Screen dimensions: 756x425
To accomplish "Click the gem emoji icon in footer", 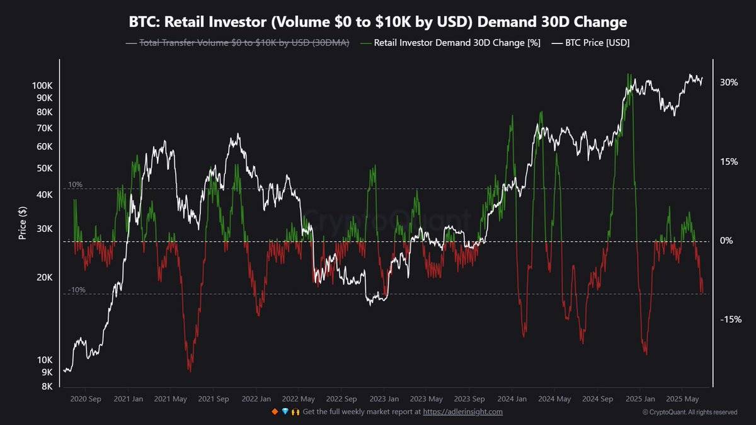I will [284, 412].
